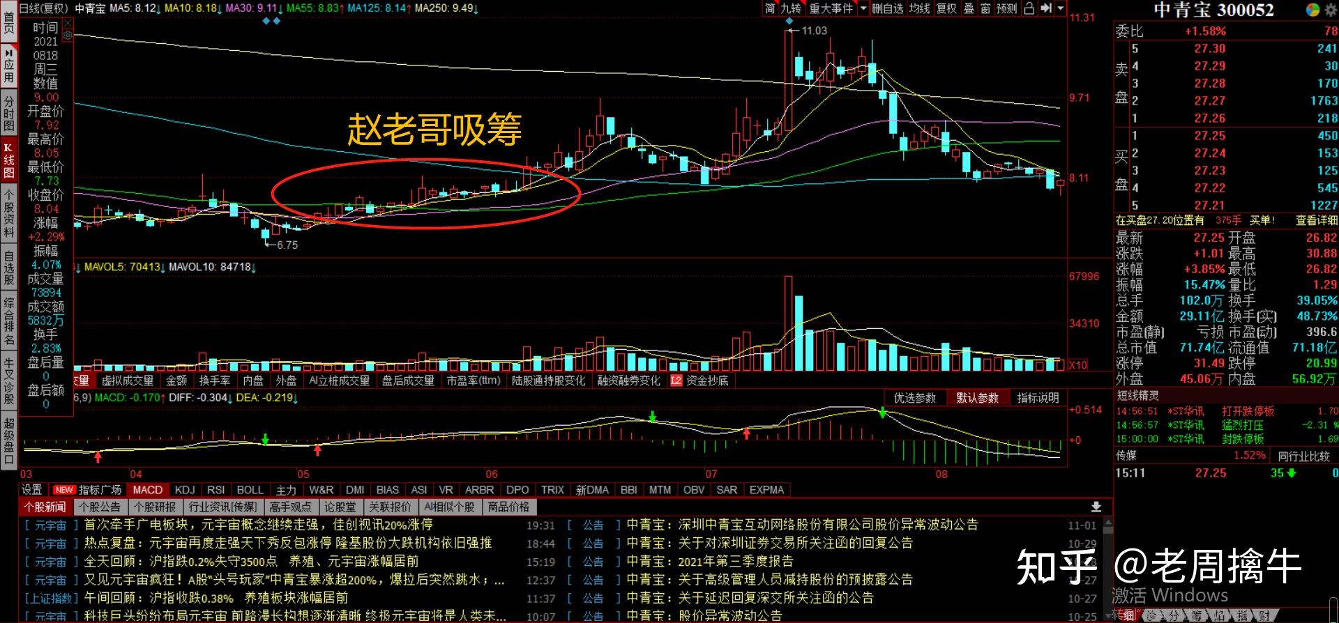Switch volume pane to 换手率

tap(215, 380)
